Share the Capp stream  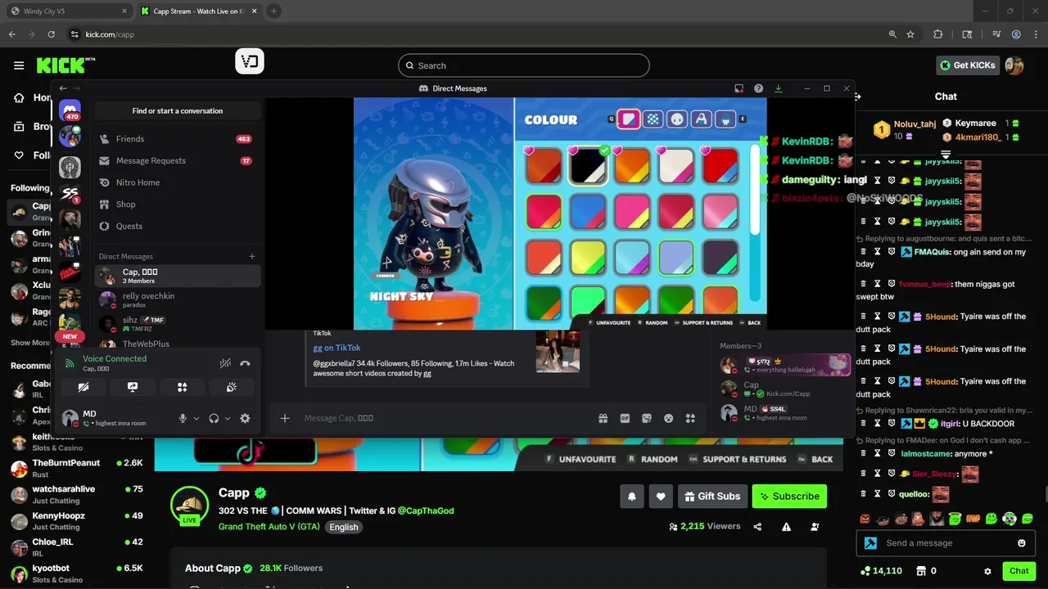pos(757,527)
